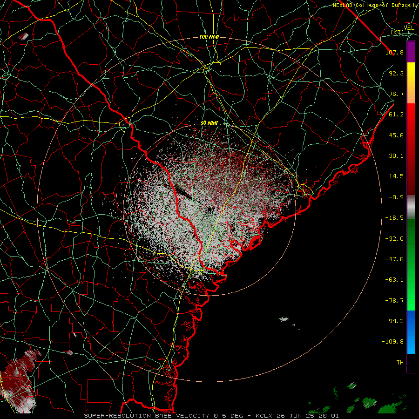This screenshot has height=419, width=419.
Task: Click the 92.3 legend value
Action: click(x=396, y=73)
